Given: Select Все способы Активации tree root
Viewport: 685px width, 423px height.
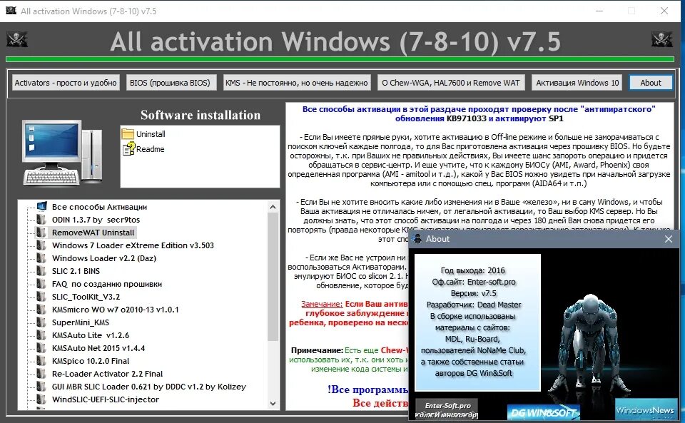Looking at the screenshot, I should tap(99, 207).
